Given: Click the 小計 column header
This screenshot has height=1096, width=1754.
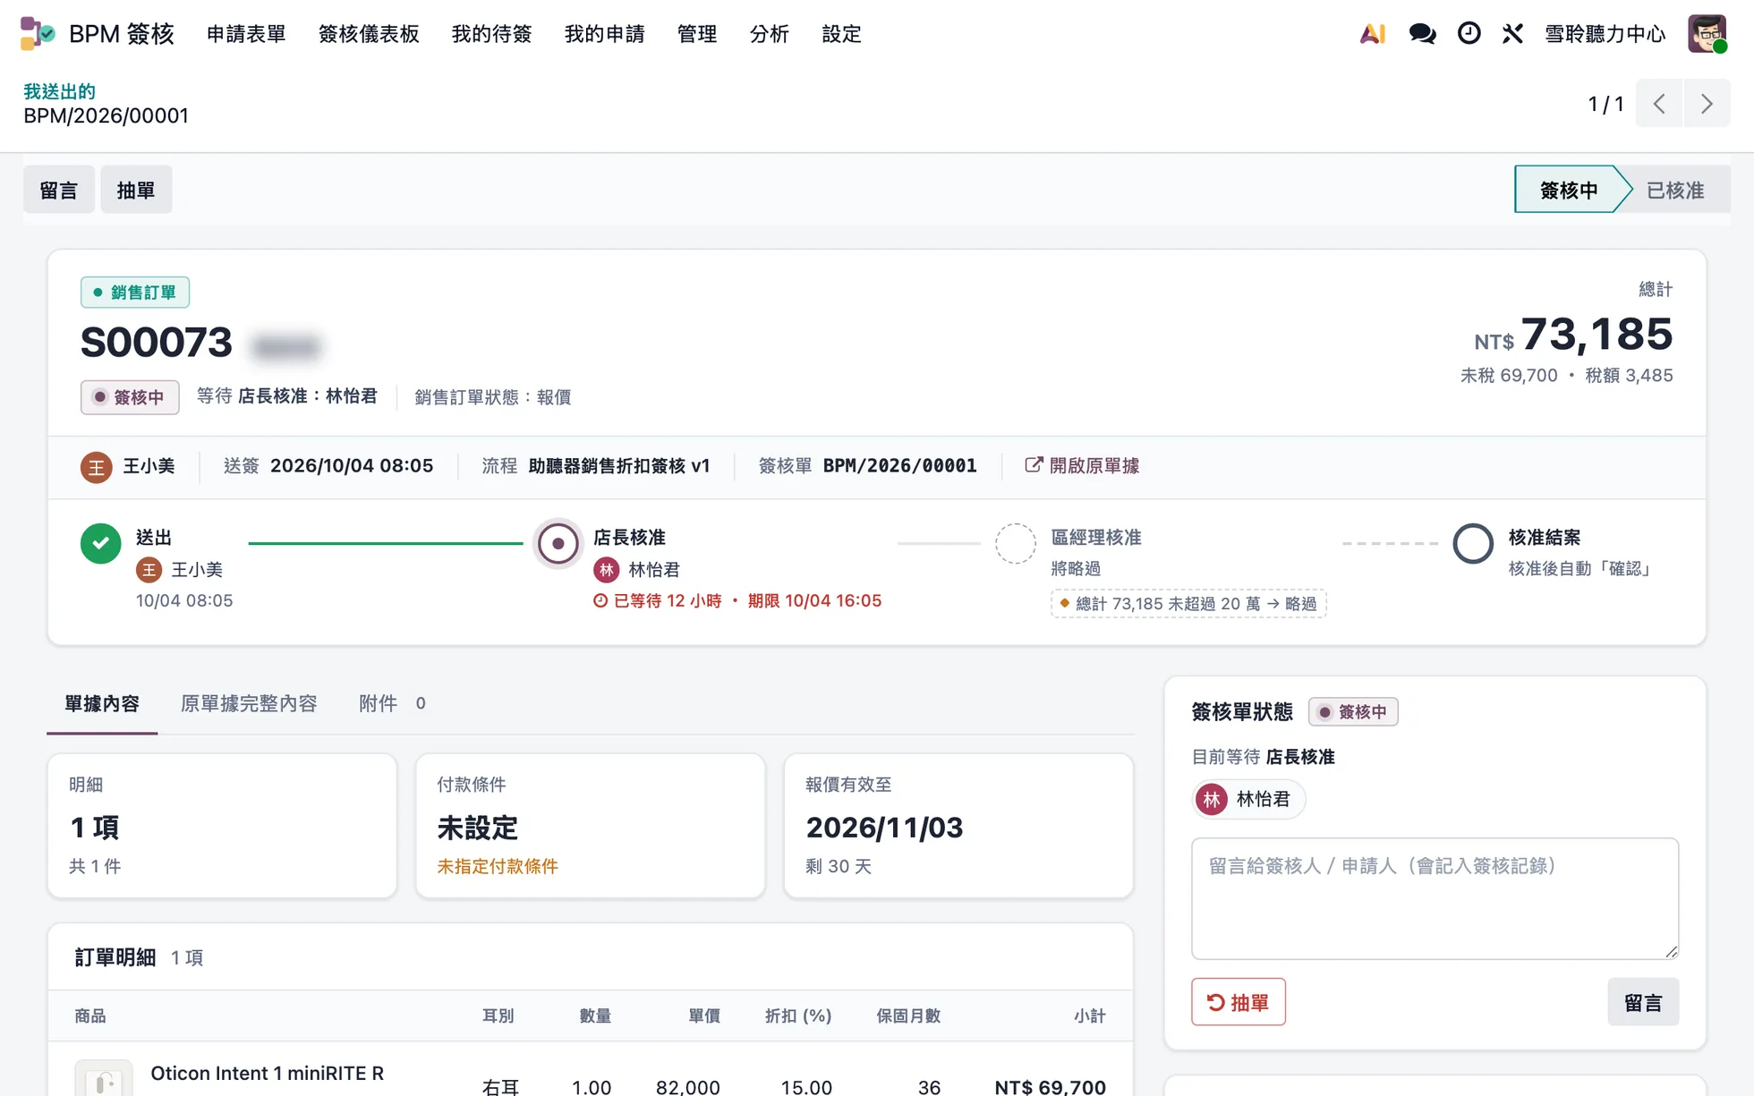Looking at the screenshot, I should click(x=1089, y=1016).
